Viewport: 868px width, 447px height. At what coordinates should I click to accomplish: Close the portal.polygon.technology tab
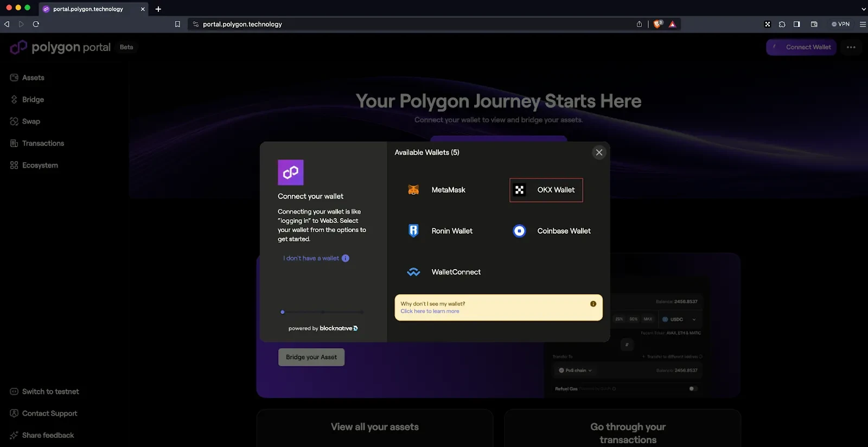point(143,9)
